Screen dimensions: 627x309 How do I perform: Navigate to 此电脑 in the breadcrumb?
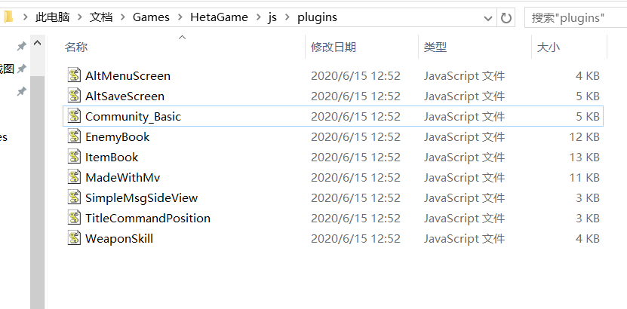pyautogui.click(x=52, y=17)
